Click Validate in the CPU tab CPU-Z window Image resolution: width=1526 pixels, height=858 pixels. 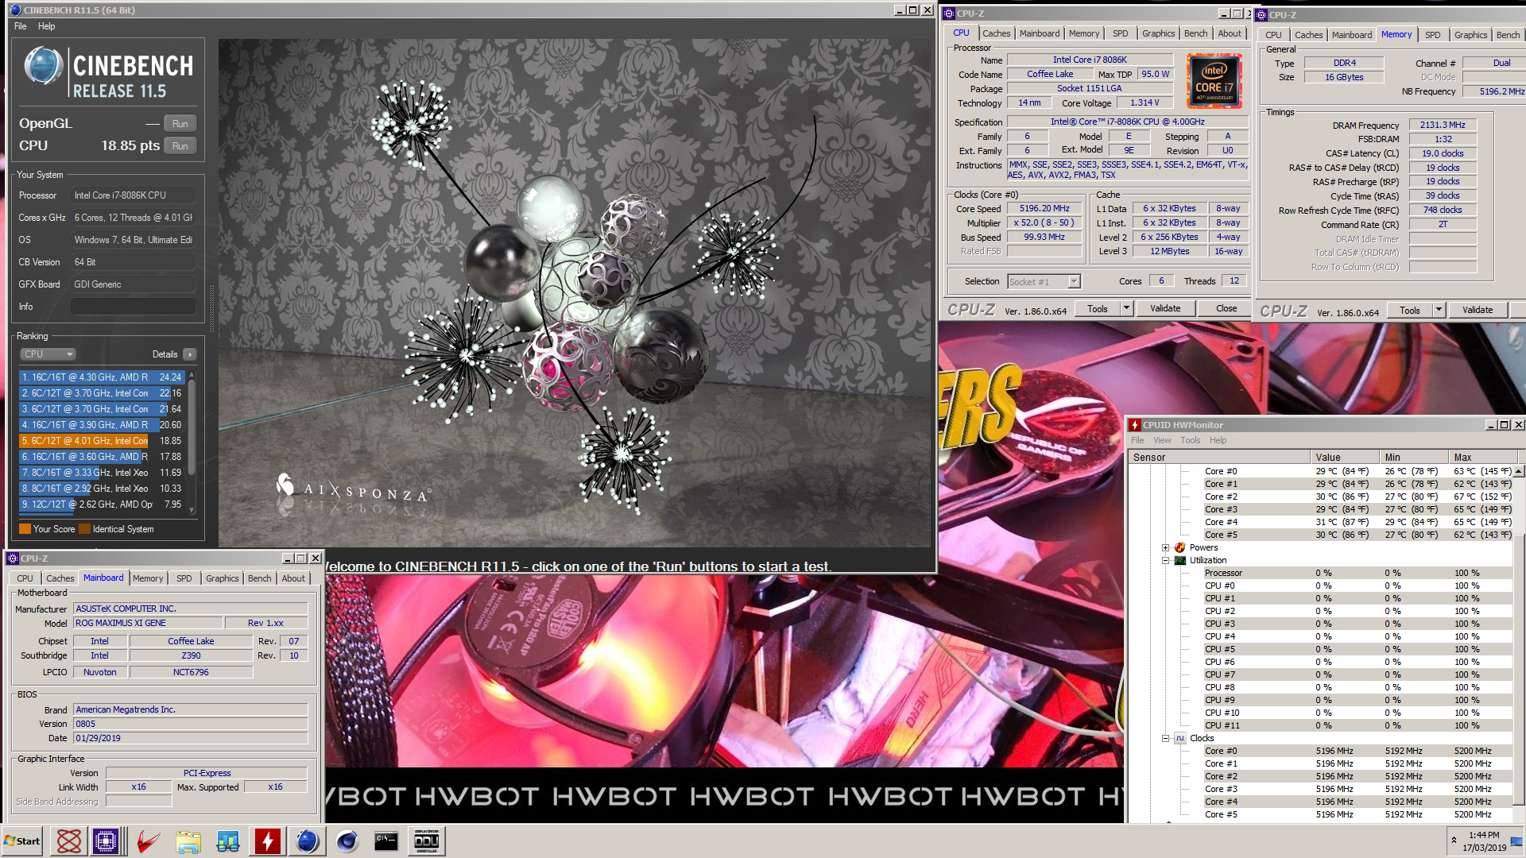(x=1164, y=308)
